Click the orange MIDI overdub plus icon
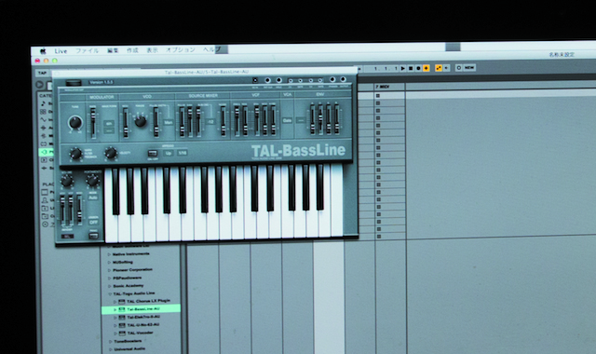Image resolution: width=596 pixels, height=354 pixels. point(427,68)
